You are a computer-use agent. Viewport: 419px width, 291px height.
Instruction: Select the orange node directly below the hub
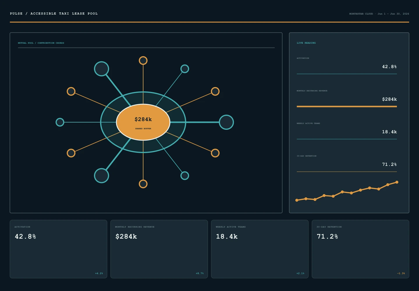[143, 184]
